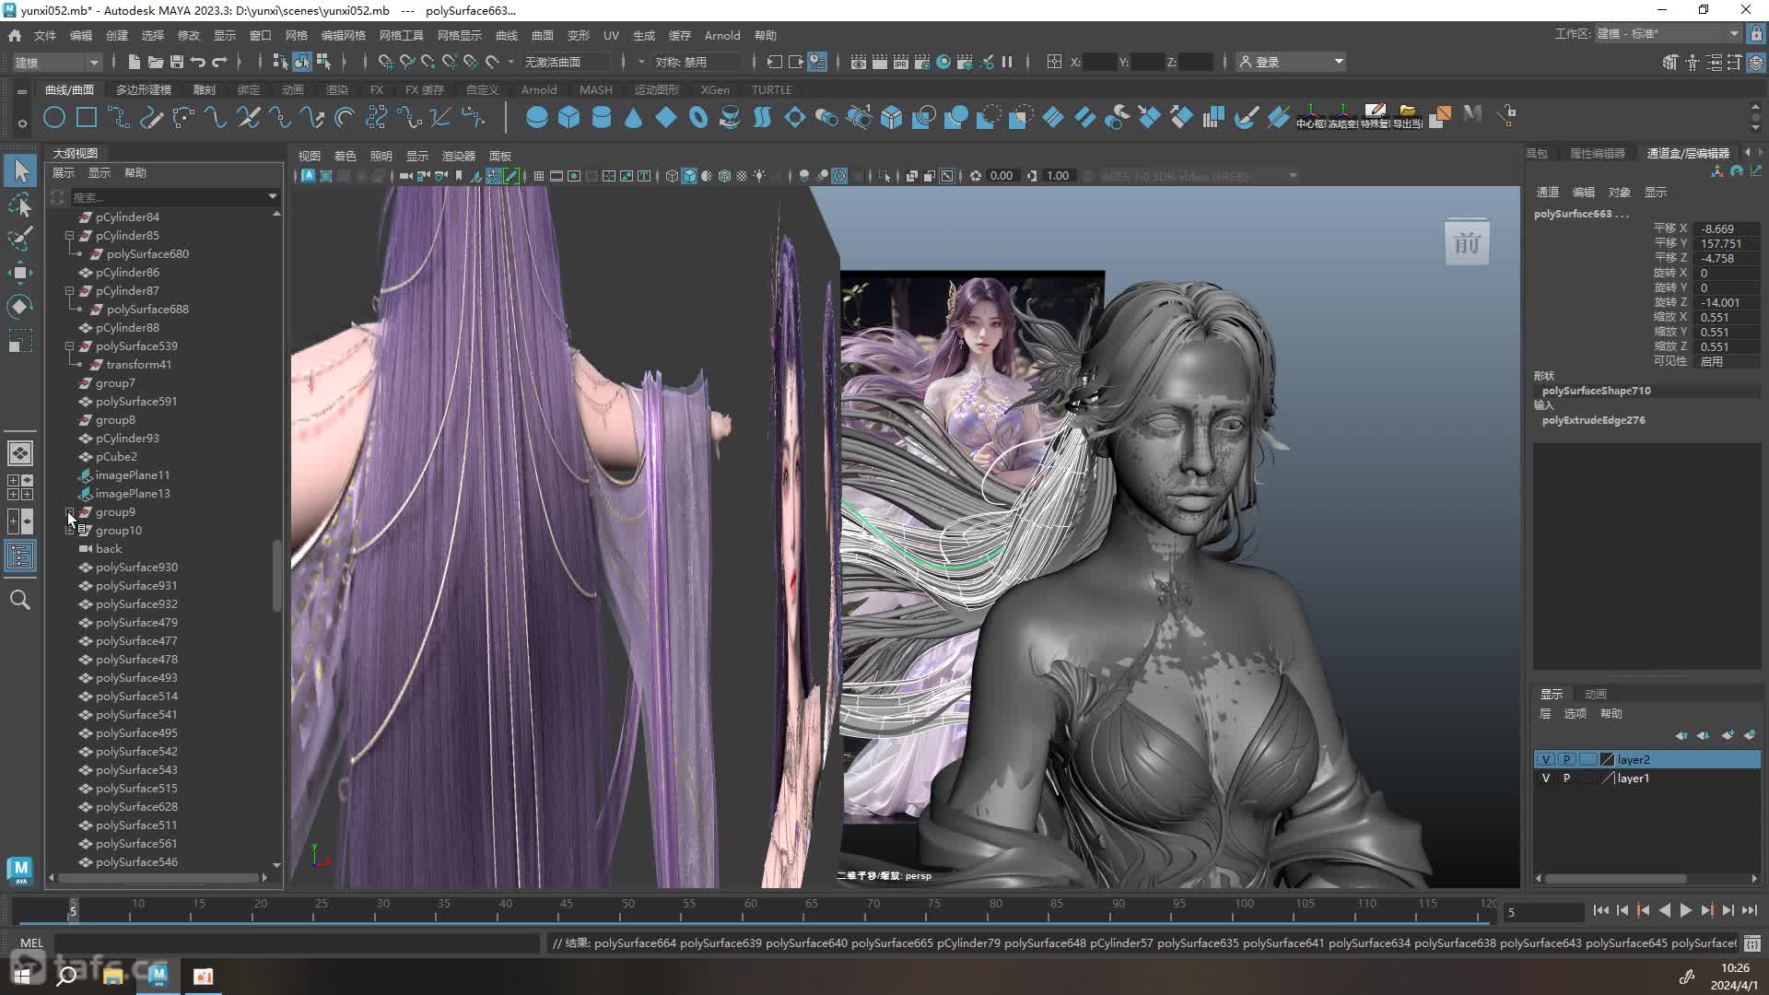Open the Outliner search filter dropdown arrow
The image size is (1769, 995).
point(272,196)
